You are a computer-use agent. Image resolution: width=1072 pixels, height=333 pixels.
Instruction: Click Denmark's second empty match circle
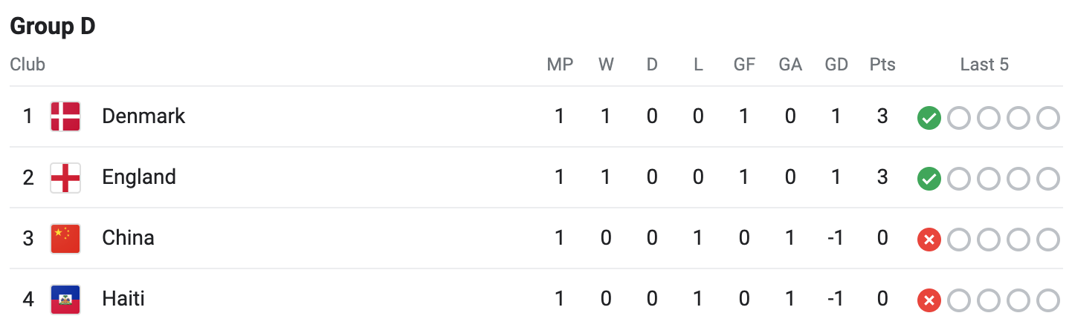[989, 117]
